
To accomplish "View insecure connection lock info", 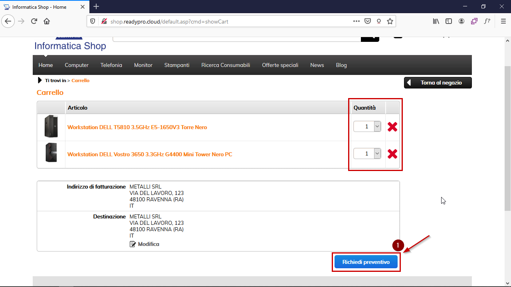I will [104, 21].
